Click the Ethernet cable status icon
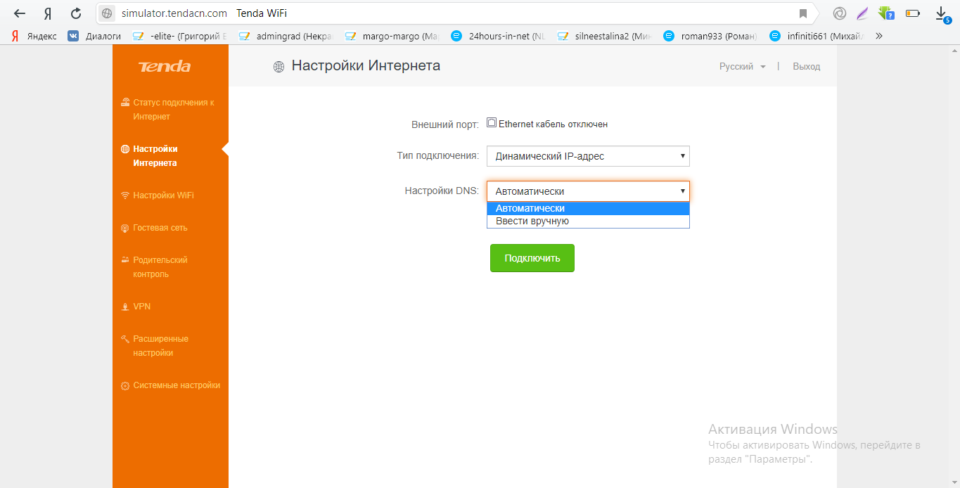 tap(491, 122)
